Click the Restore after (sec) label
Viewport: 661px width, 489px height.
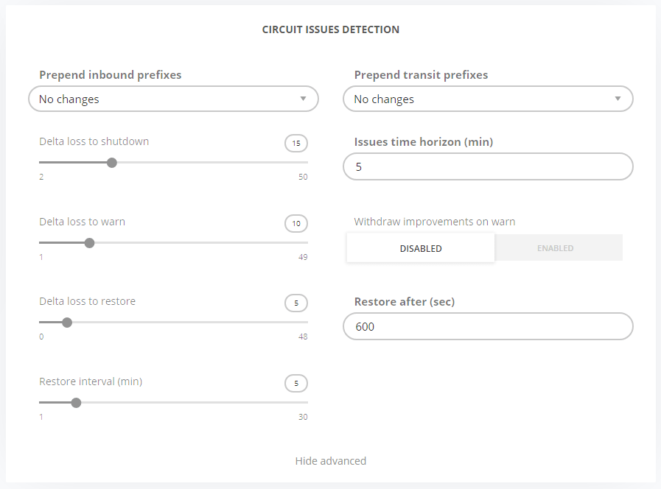[405, 301]
